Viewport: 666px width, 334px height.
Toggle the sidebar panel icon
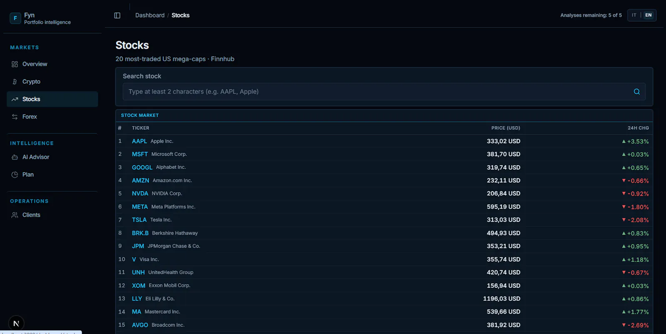pos(117,15)
